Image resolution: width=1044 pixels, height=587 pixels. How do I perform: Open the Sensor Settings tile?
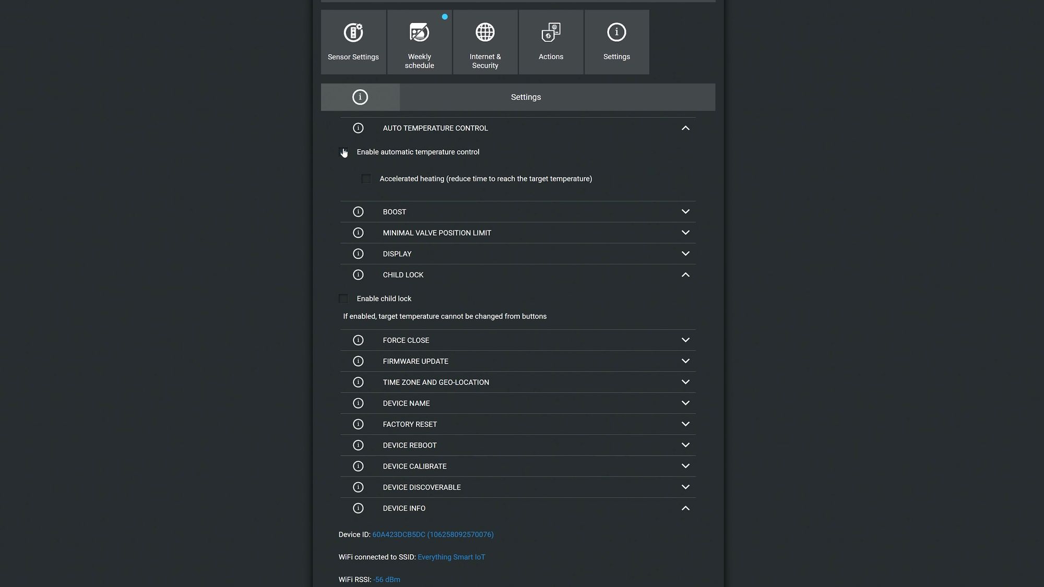353,42
